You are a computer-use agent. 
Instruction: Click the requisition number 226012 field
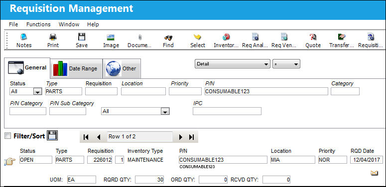click(x=100, y=160)
